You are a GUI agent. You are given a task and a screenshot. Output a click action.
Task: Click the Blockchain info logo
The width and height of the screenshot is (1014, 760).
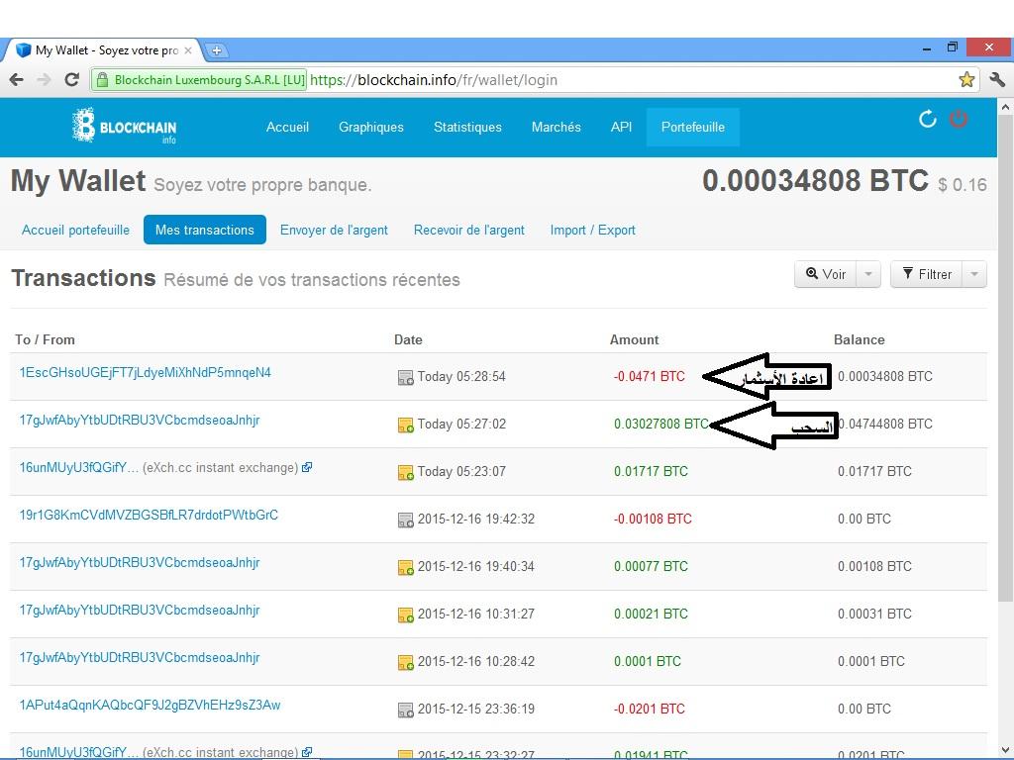124,126
